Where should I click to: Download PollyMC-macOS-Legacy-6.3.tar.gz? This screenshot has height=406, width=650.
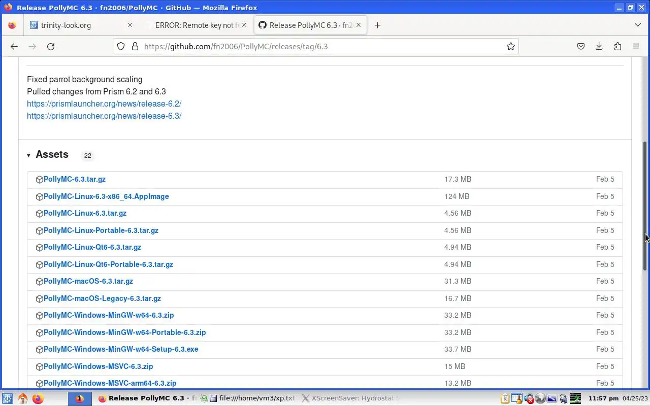click(x=102, y=298)
